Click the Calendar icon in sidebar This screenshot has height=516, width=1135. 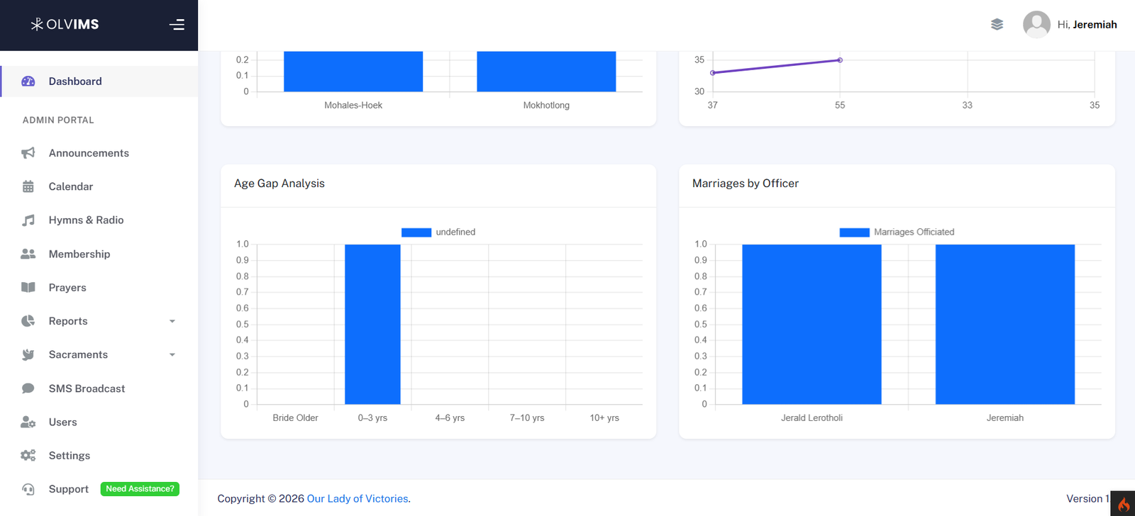[x=28, y=186]
